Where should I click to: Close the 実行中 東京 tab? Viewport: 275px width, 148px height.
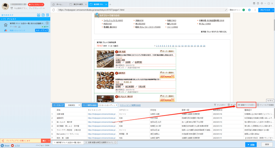coord(86,4)
